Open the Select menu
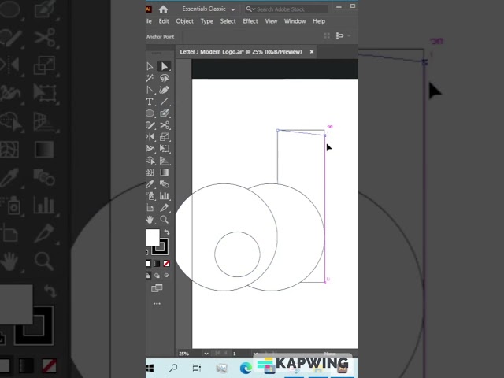Screen dimensions: 504x378 (228, 21)
